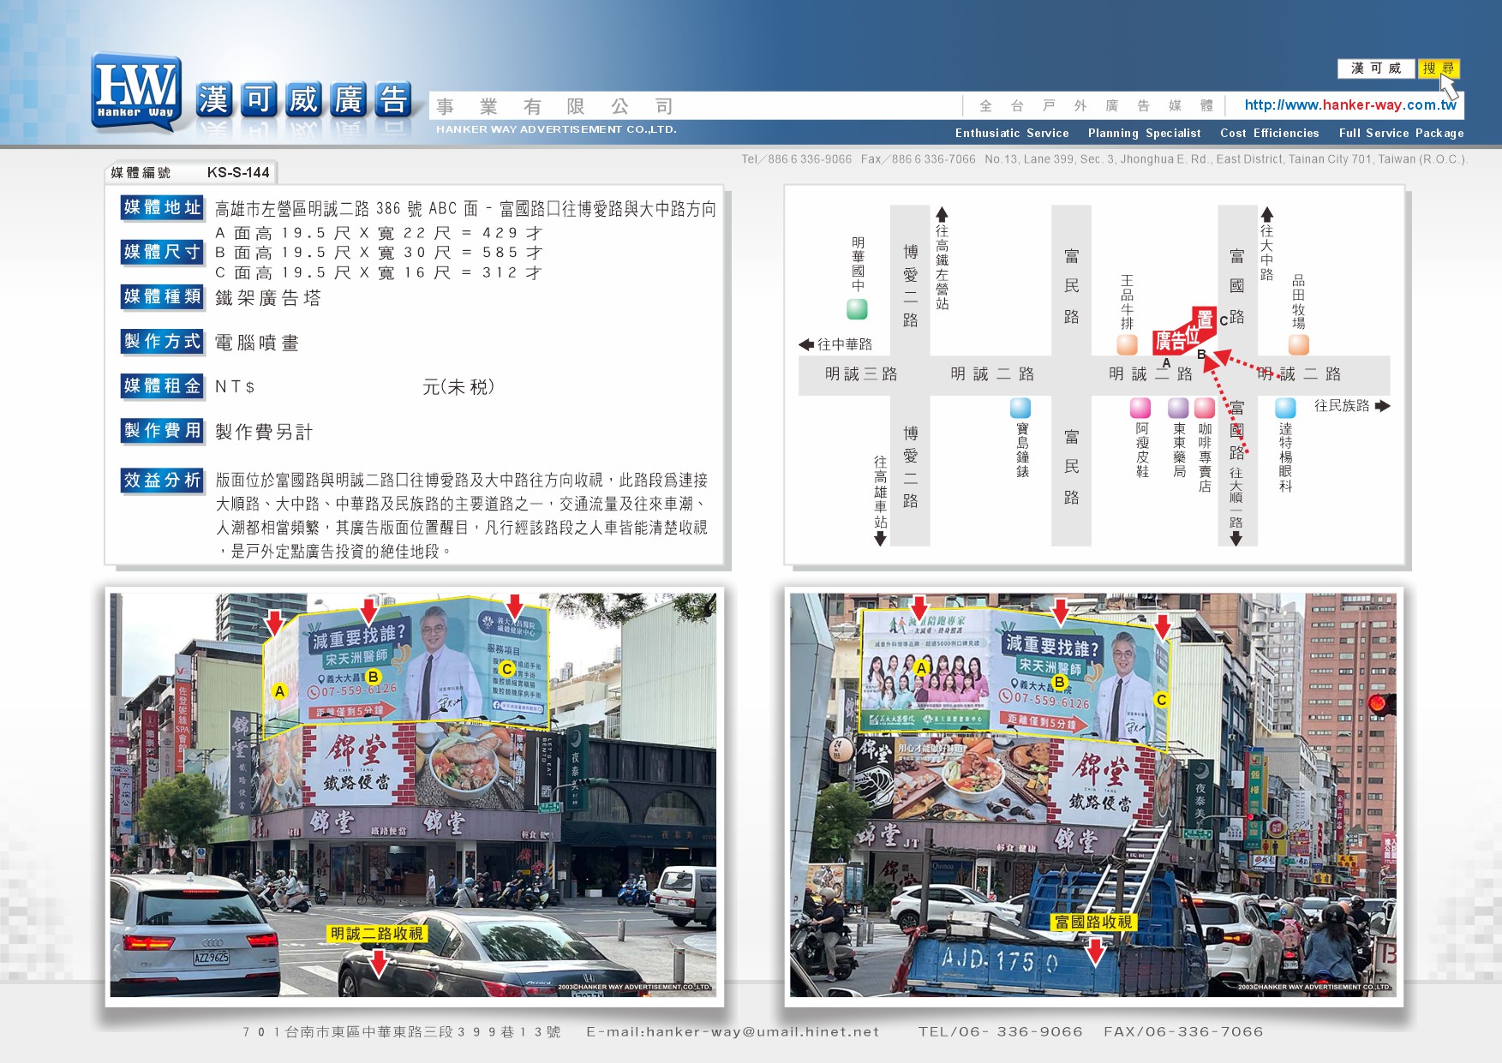1502x1063 pixels.
Task: Select the 效益分析 label tab
Action: [162, 481]
